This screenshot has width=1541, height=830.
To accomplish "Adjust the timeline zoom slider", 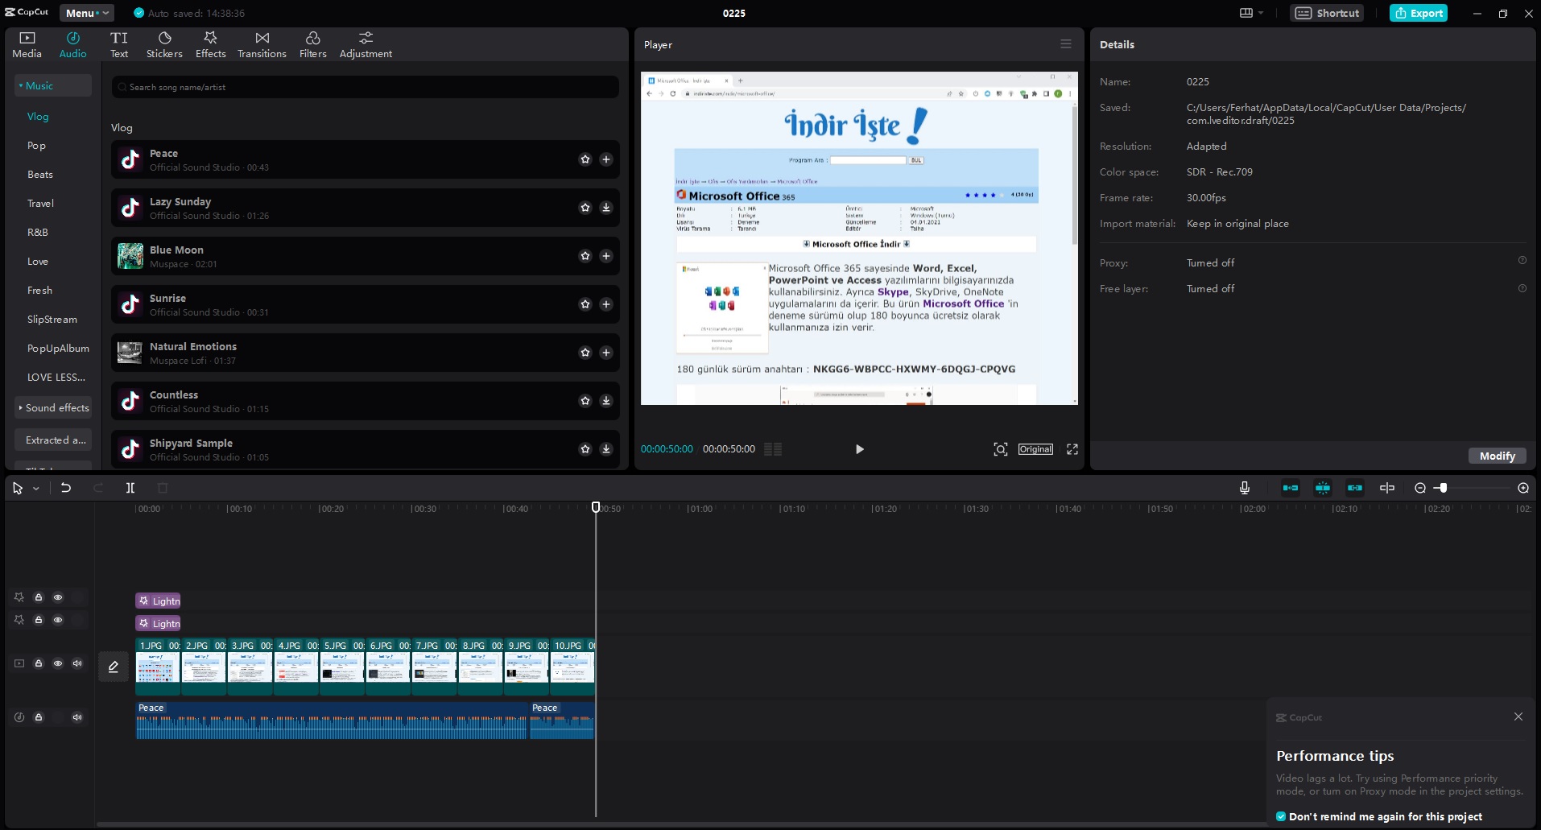I will [x=1444, y=488].
